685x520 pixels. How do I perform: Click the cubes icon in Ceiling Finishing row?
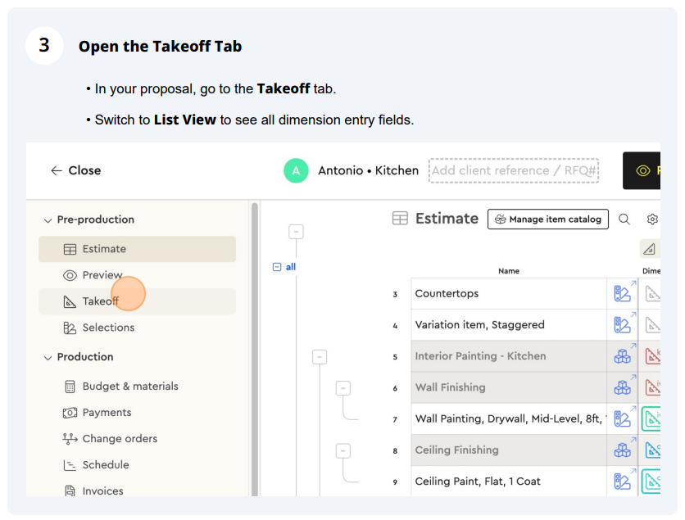tap(622, 450)
